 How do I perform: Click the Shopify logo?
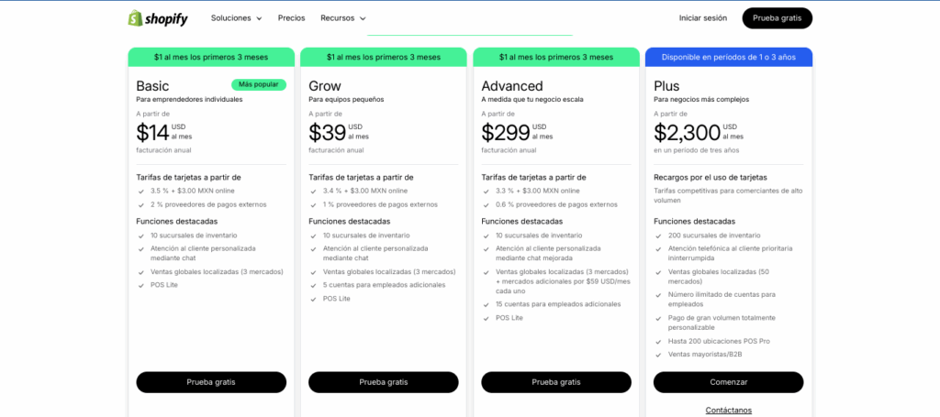point(158,18)
